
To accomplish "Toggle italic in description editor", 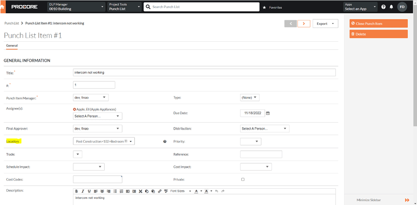I will click(83, 191).
